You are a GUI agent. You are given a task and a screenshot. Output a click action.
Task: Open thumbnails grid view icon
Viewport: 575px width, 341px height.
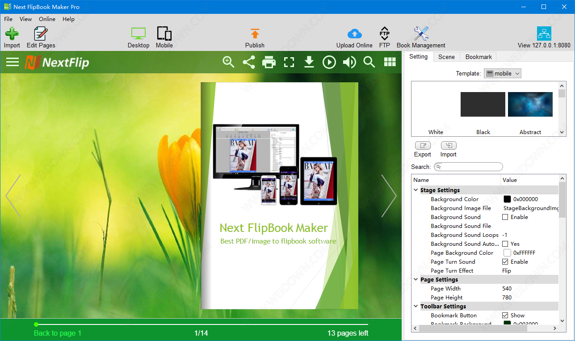click(390, 62)
